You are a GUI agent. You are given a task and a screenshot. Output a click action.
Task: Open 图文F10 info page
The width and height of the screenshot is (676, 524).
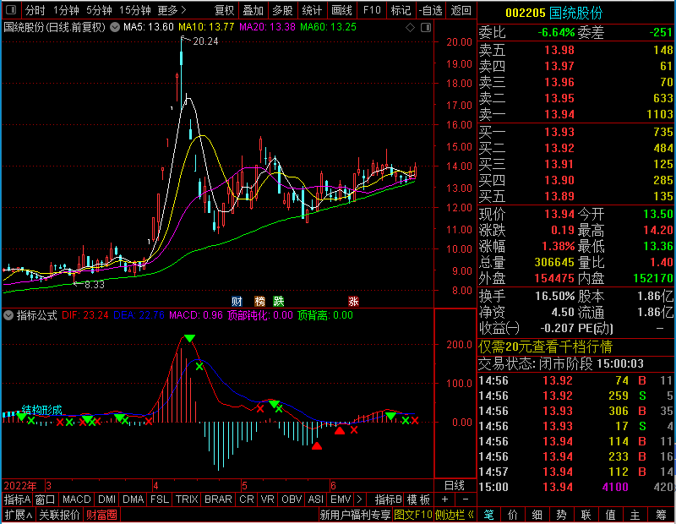click(413, 515)
